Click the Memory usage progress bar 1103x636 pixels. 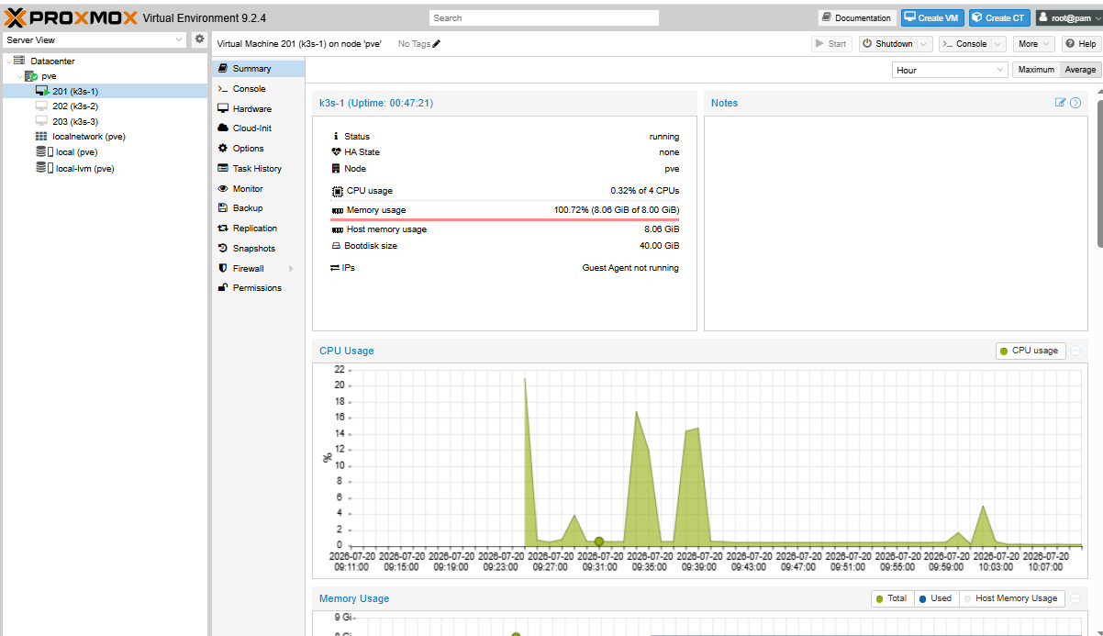pyautogui.click(x=505, y=220)
